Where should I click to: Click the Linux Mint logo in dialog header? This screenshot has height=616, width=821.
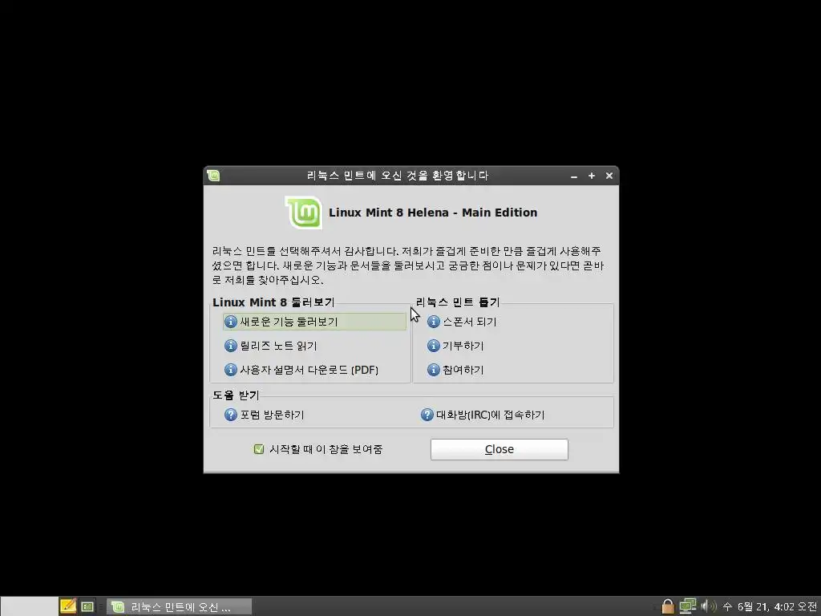point(304,212)
